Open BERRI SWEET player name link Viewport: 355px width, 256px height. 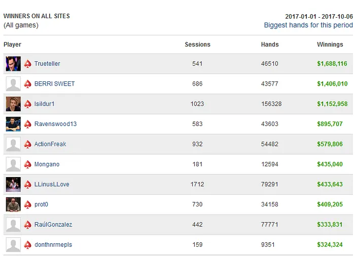click(x=54, y=84)
